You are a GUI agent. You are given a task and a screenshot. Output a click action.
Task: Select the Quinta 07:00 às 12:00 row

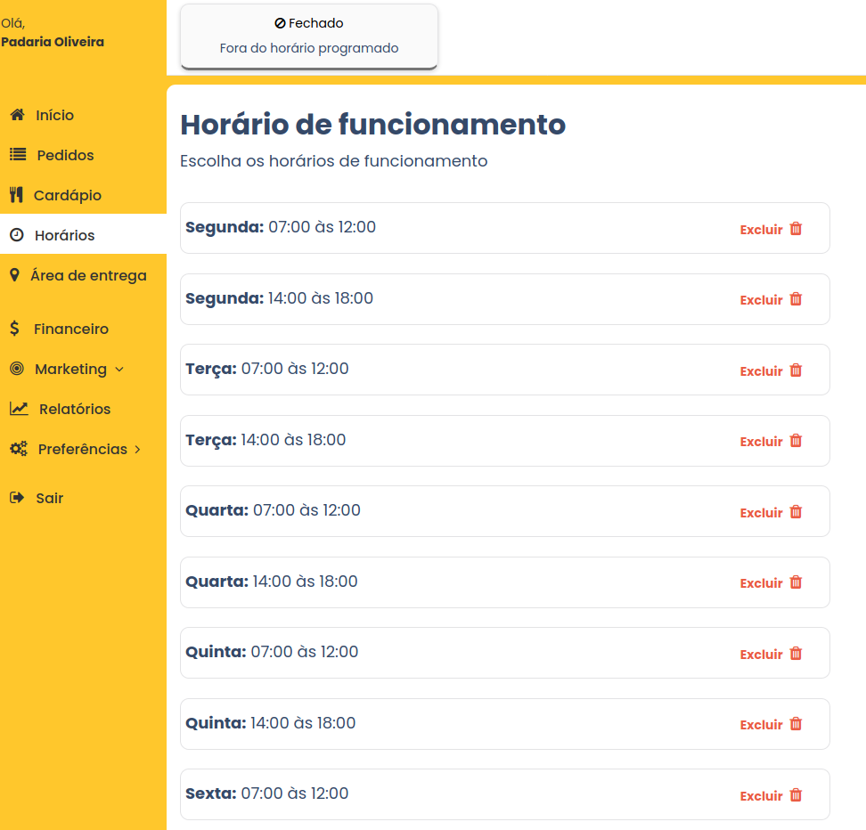445,653
